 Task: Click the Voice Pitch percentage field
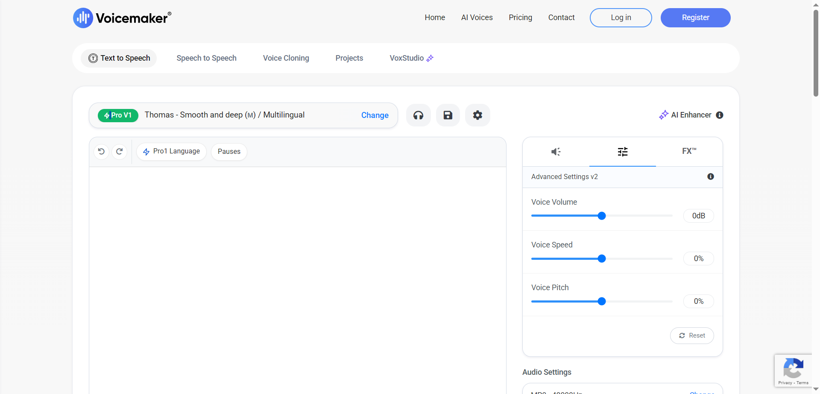click(x=699, y=301)
